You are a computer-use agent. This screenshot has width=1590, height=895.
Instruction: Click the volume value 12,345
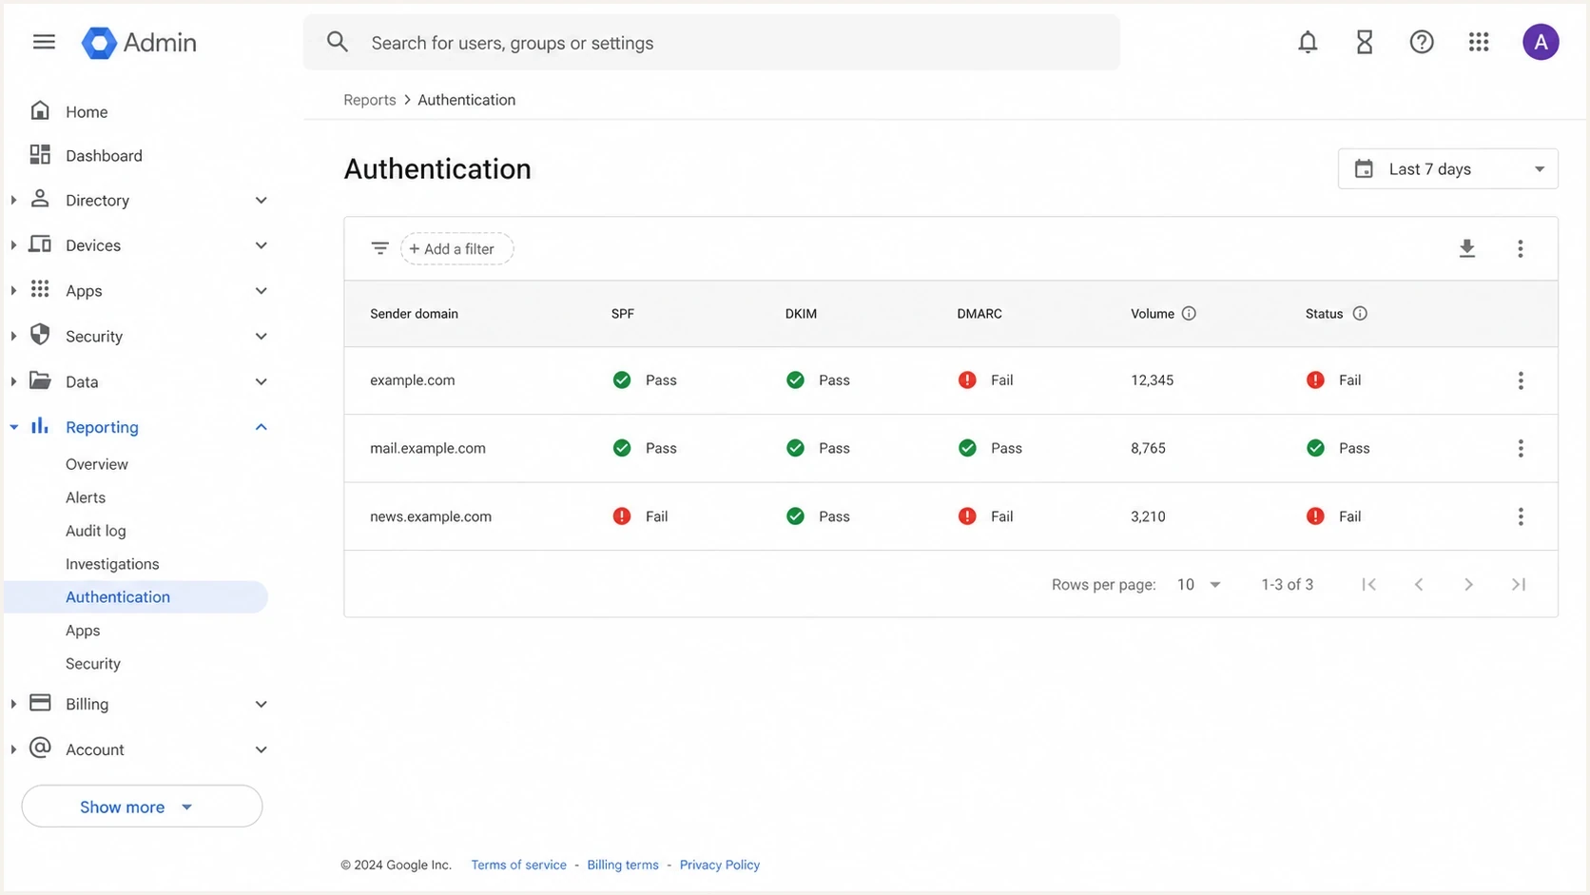pos(1153,380)
